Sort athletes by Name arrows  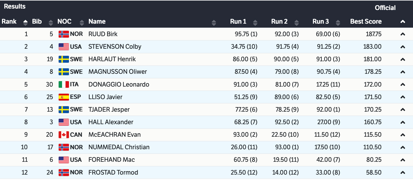[x=214, y=22]
